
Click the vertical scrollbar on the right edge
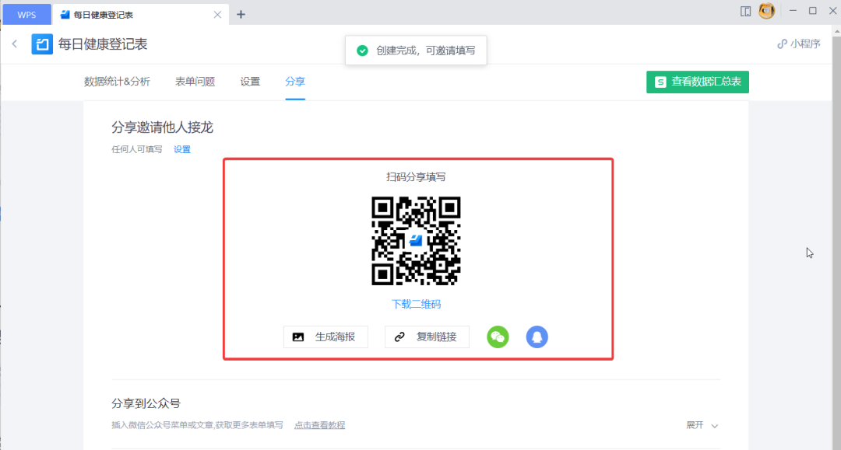coord(836,238)
